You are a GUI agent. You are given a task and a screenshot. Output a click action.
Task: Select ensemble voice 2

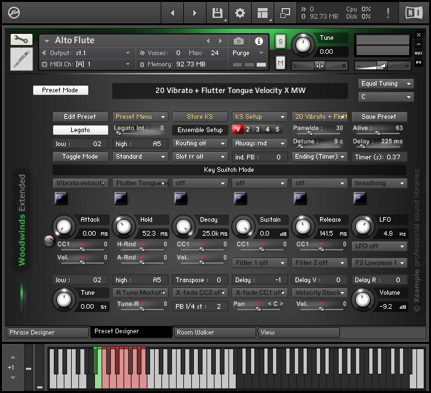pyautogui.click(x=248, y=129)
